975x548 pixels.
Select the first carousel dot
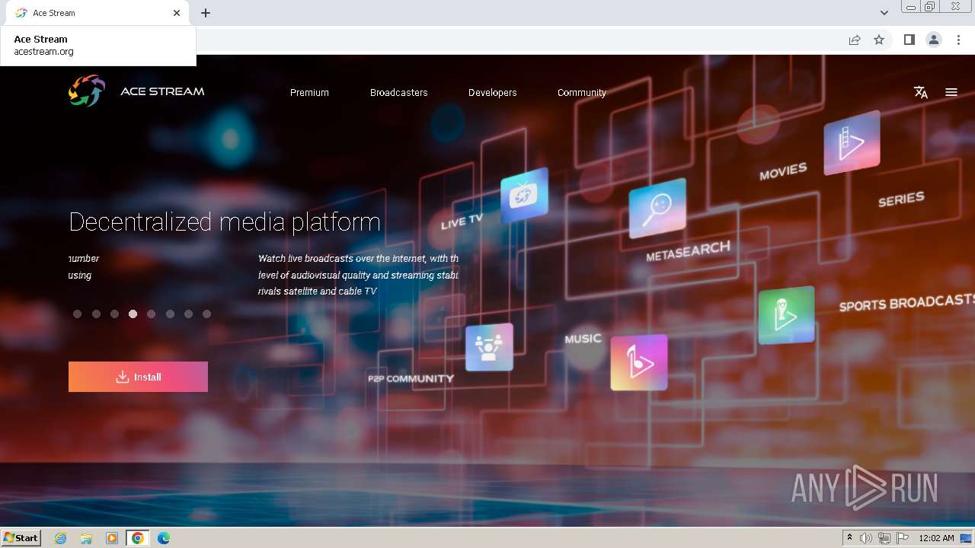click(x=77, y=314)
